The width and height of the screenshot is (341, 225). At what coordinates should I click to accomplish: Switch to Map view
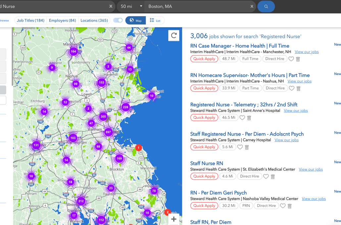tap(135, 21)
